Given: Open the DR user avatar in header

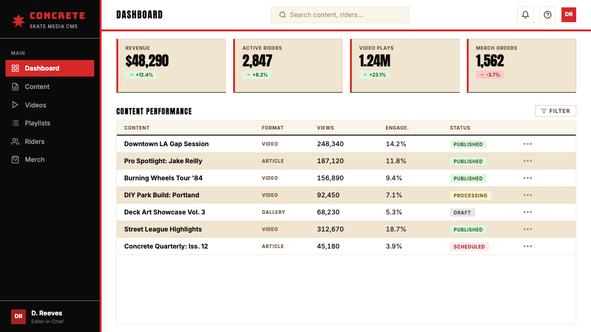Looking at the screenshot, I should (x=569, y=15).
